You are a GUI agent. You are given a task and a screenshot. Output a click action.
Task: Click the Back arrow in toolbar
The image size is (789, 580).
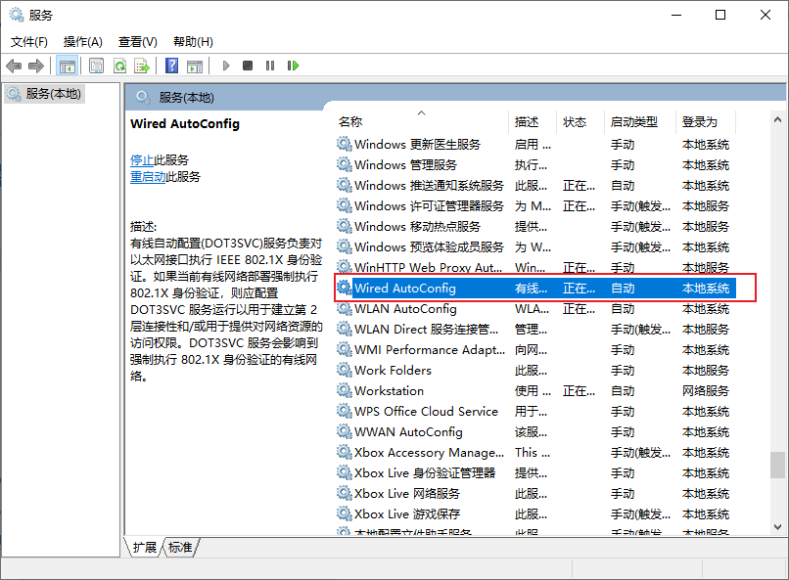(x=14, y=66)
